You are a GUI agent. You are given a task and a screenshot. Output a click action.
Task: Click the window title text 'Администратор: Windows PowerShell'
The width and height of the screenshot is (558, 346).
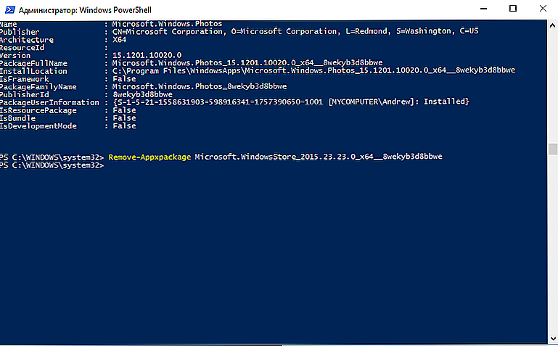pyautogui.click(x=85, y=10)
